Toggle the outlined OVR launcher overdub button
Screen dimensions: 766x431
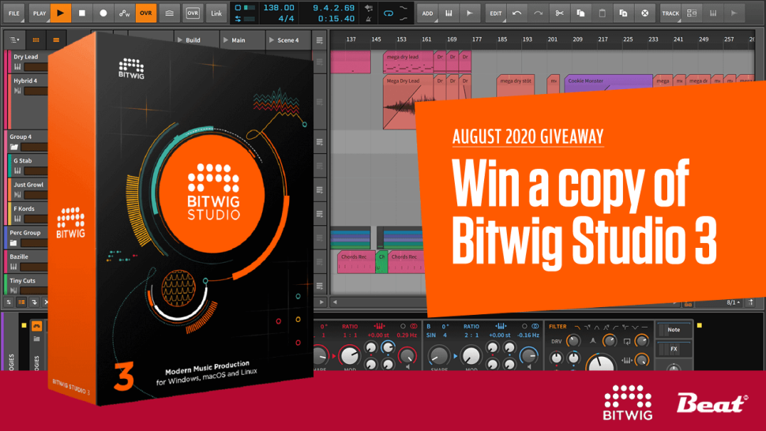[193, 13]
